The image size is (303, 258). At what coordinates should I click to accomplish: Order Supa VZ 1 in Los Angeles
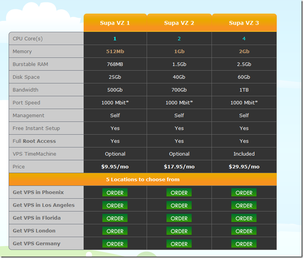(x=115, y=205)
